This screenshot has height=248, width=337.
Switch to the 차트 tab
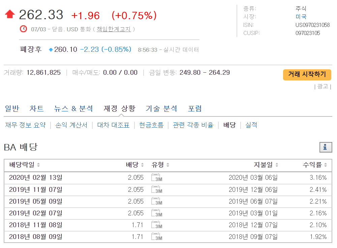(36, 108)
